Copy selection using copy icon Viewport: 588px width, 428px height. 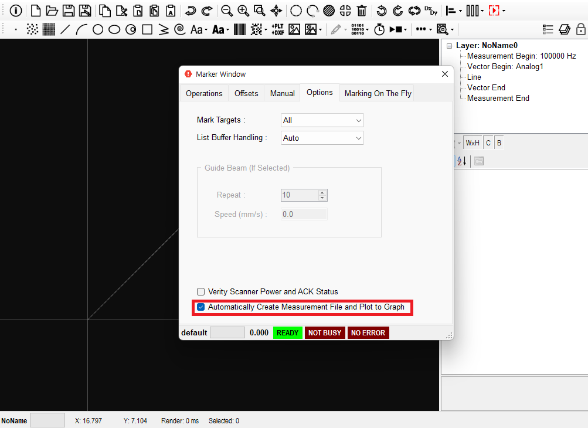tap(104, 11)
